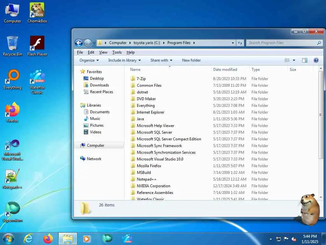Select the Notepad++ folder row

(x=200, y=179)
